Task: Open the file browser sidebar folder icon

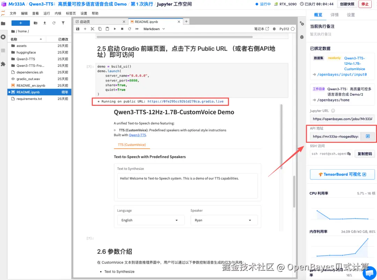Action: pyautogui.click(x=3, y=24)
